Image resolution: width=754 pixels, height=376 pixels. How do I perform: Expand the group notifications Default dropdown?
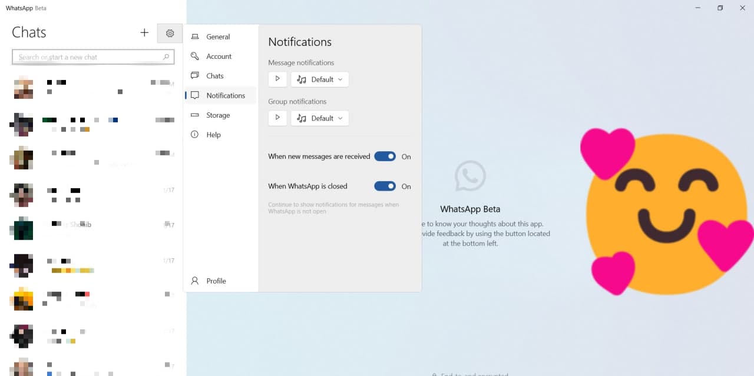[320, 118]
